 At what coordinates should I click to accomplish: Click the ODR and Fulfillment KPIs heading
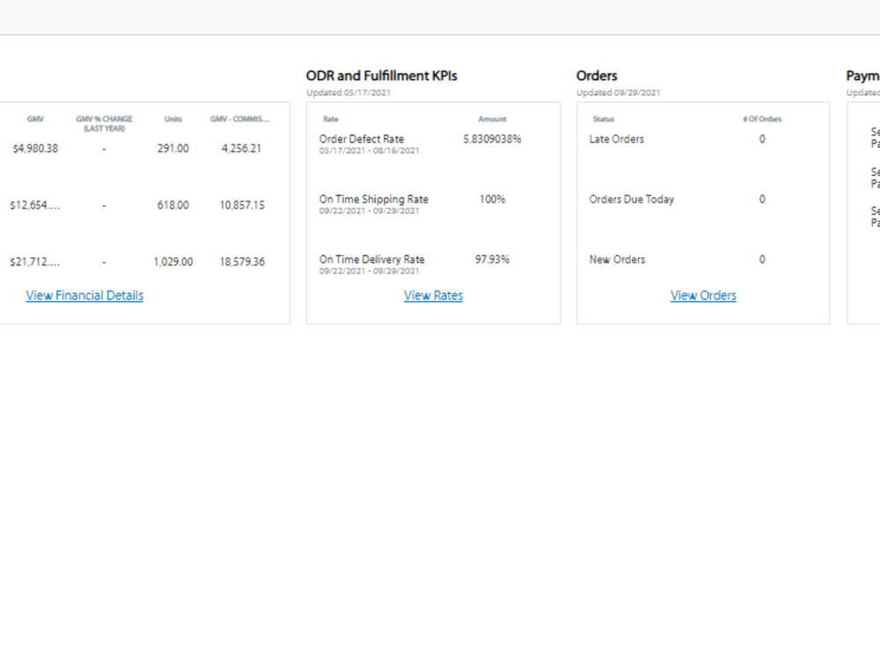click(x=382, y=76)
